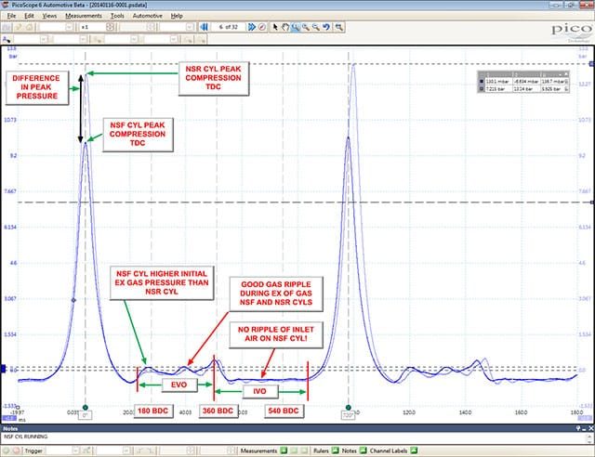Click the '6 of 32' buffer counter
Viewport: 595px width, 457px height.
[x=228, y=27]
